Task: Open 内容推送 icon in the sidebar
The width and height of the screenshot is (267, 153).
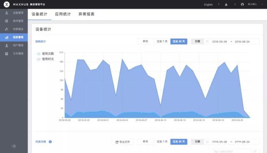Action: 7,29
